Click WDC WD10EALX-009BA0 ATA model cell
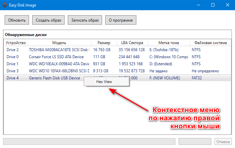The image size is (235, 148). pos(59,64)
